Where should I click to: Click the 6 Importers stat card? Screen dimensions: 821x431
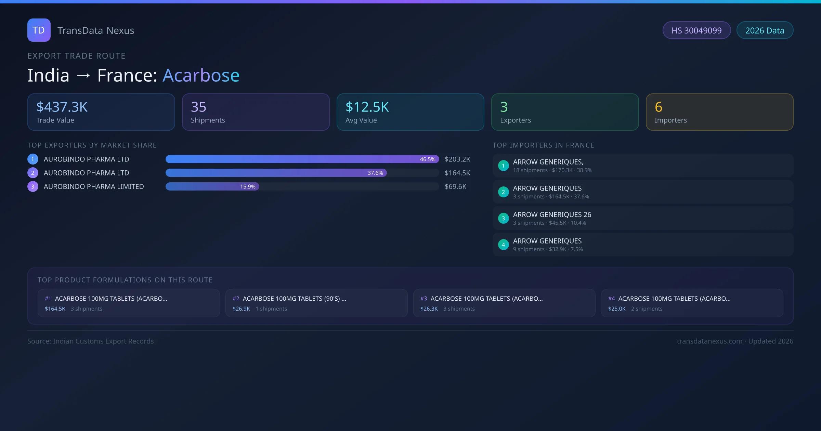click(719, 112)
